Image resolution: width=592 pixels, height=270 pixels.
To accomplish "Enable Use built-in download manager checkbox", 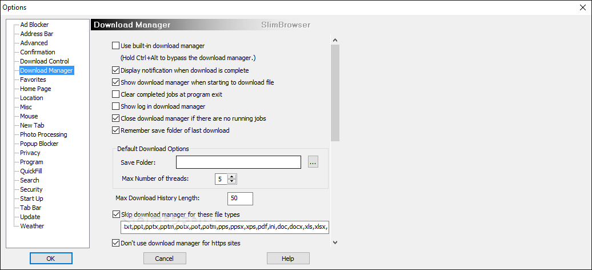I will coord(116,46).
